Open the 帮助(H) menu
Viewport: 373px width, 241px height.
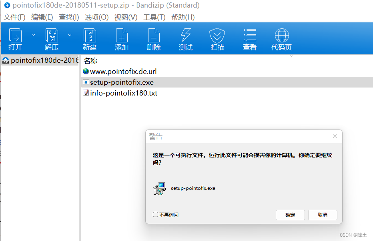click(x=183, y=17)
